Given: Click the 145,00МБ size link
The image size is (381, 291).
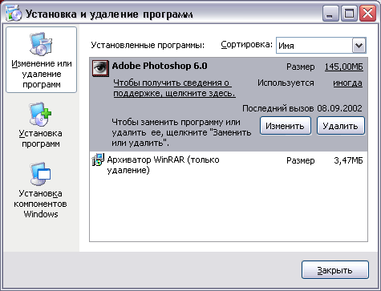Looking at the screenshot, I should (x=344, y=67).
